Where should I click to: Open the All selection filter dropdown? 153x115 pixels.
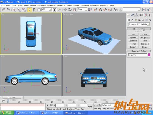pyautogui.click(x=47, y=9)
